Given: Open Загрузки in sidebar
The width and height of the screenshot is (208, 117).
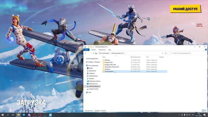Looking at the screenshot, I should (x=91, y=73).
